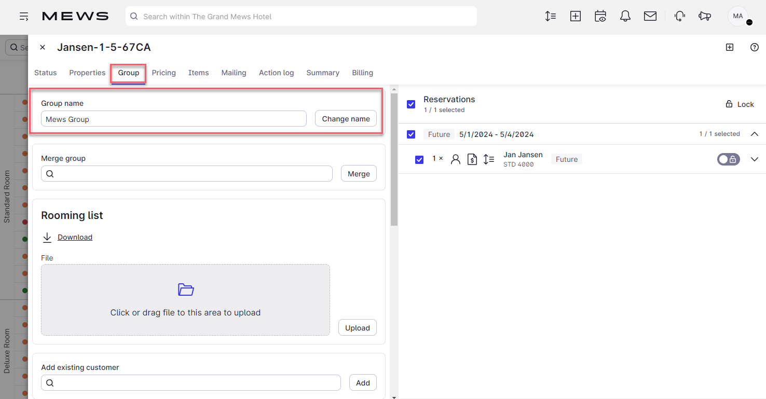Expand the hamburger navigation menu
The image size is (766, 399).
(x=24, y=16)
